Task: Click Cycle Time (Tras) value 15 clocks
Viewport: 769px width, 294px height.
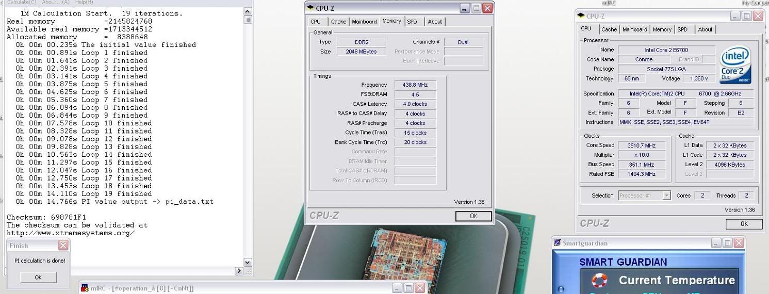Action: (x=415, y=133)
